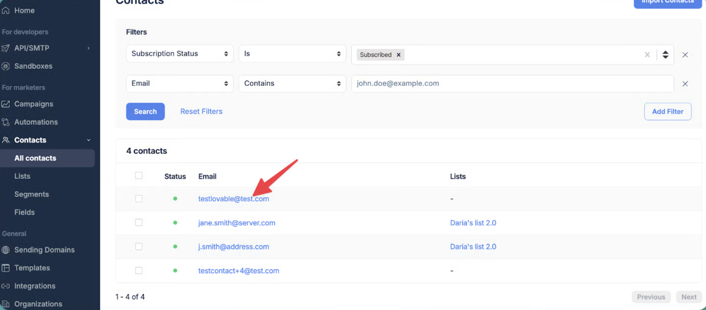Click the Home icon in sidebar
The width and height of the screenshot is (706, 310).
pos(6,11)
